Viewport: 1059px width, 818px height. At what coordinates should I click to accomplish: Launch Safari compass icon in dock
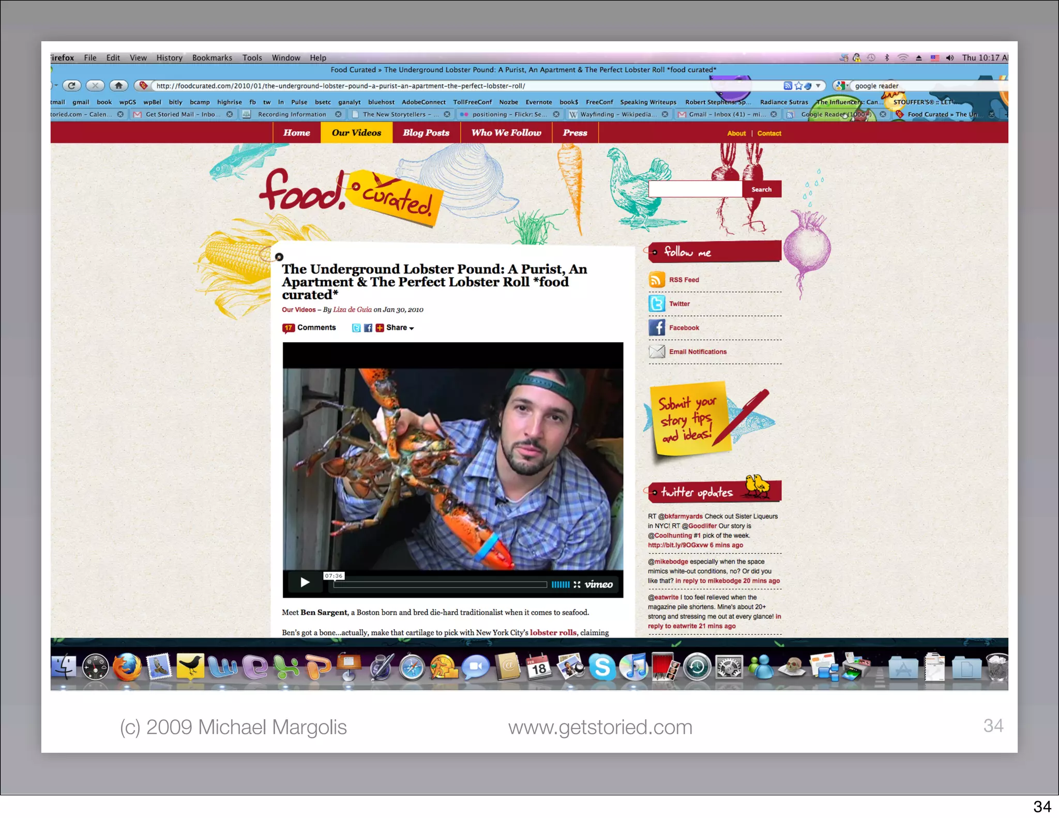tap(412, 667)
